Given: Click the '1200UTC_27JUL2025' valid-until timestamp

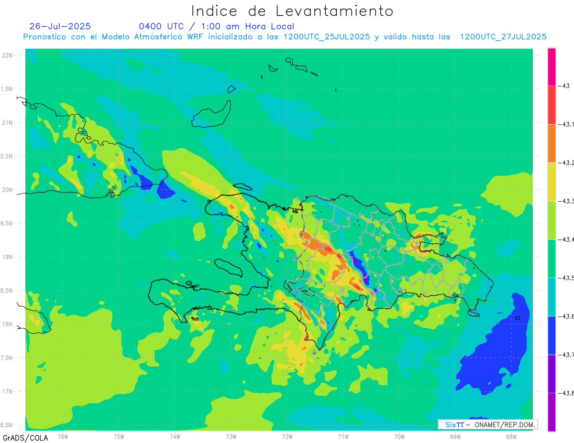Looking at the screenshot, I should pos(503,37).
